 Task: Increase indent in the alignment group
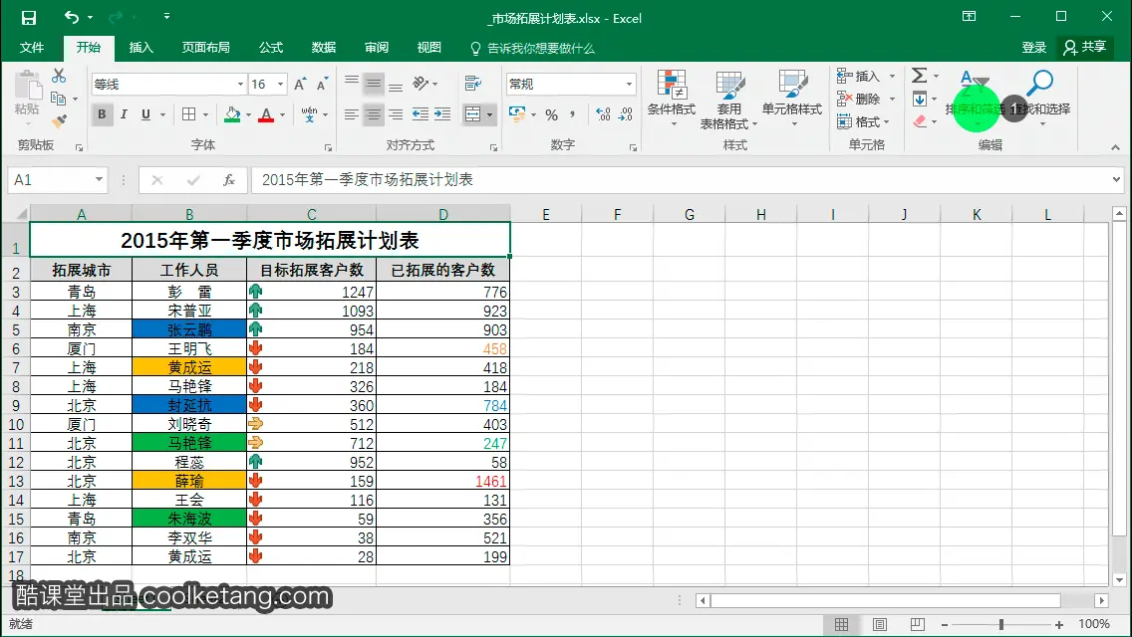[x=442, y=114]
